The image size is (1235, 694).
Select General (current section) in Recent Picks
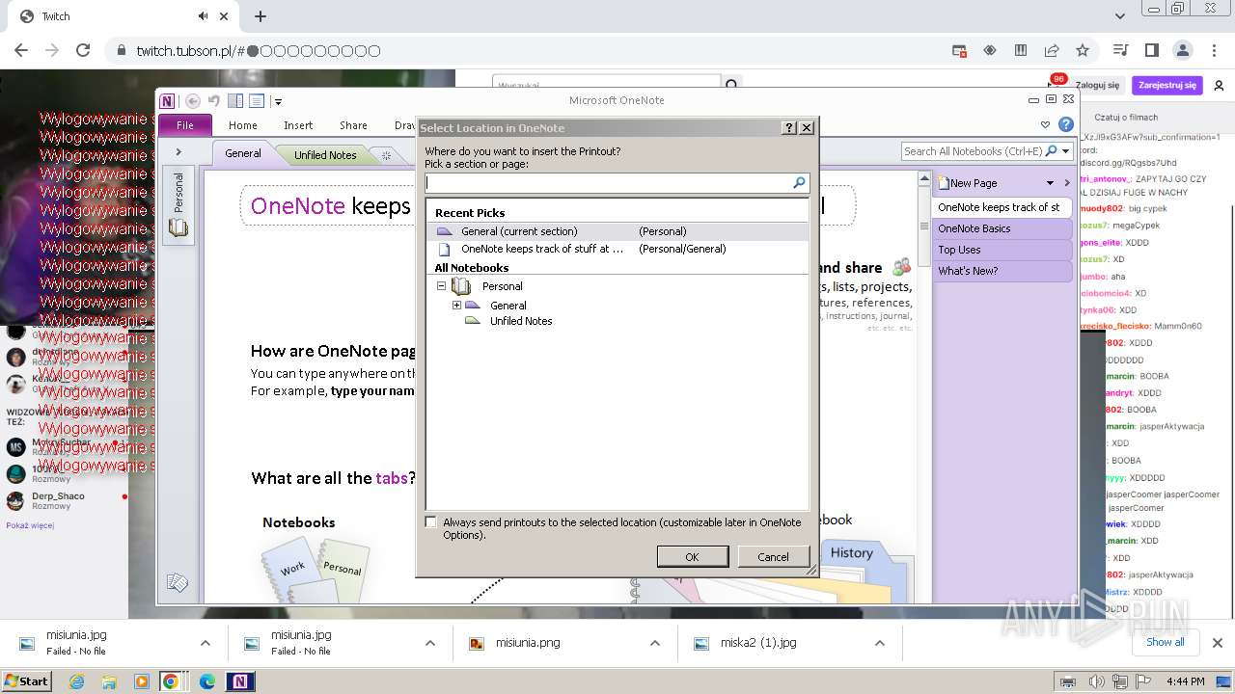click(617, 231)
